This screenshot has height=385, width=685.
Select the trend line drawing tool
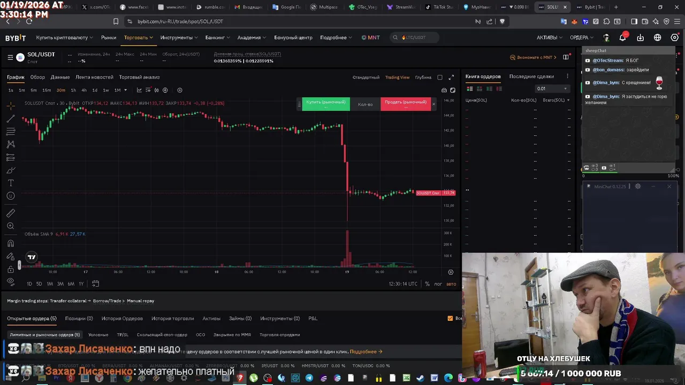11,118
